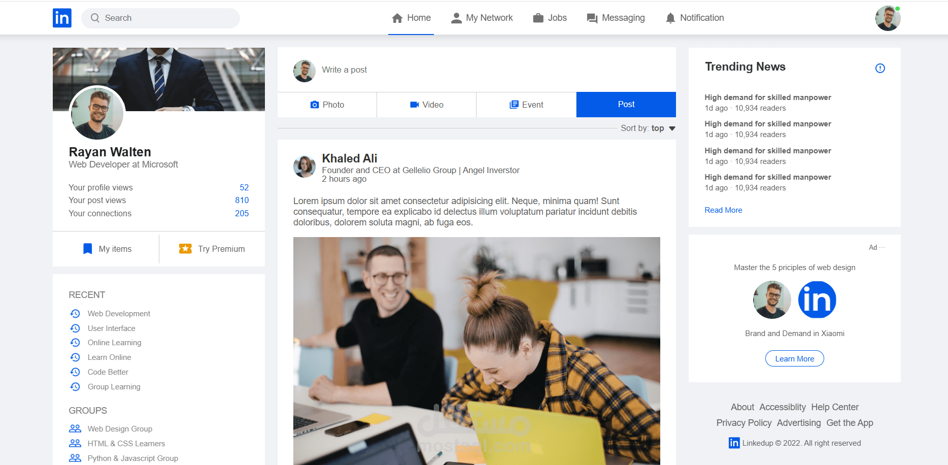Click the Advertising footer link
The width and height of the screenshot is (948, 465).
pos(799,423)
